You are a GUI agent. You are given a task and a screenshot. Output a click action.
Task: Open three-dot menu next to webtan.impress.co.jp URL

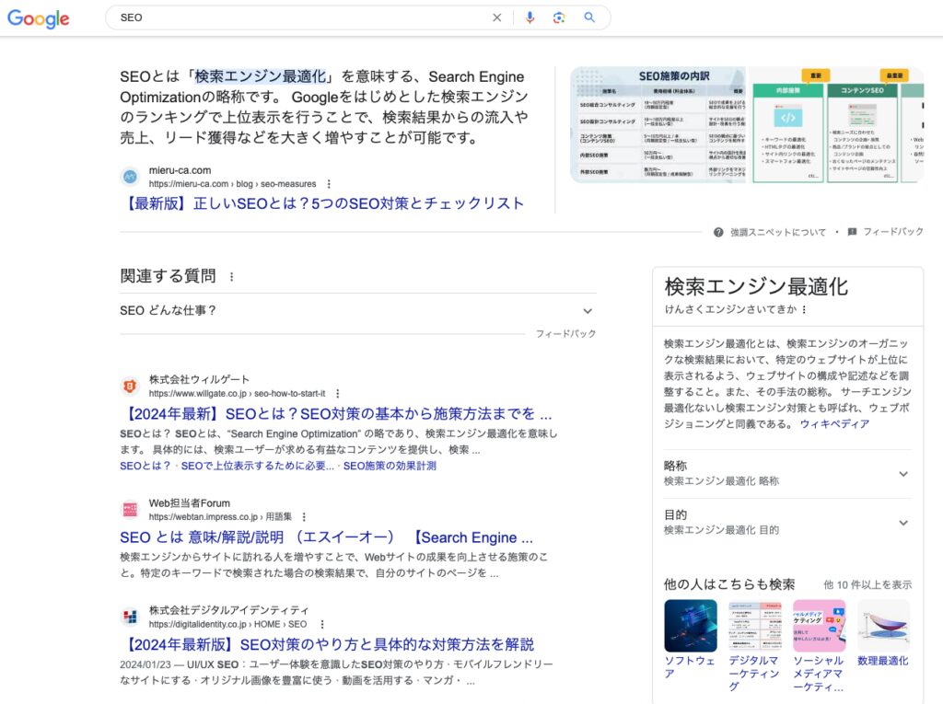304,517
